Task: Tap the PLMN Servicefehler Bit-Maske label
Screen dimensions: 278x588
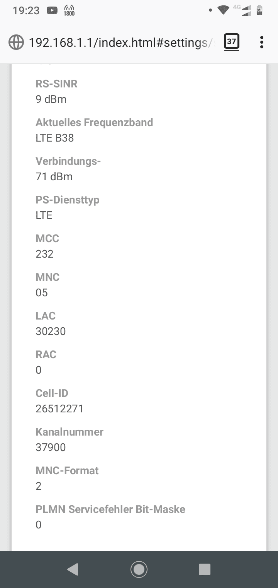Action: (x=110, y=509)
